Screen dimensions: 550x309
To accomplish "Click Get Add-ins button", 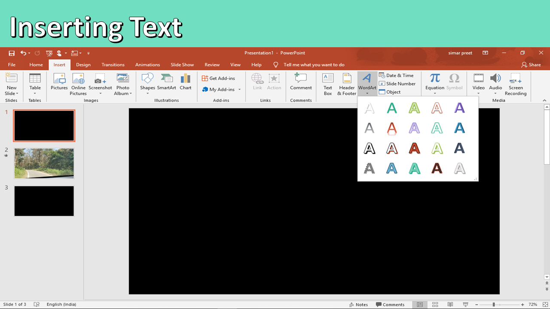I will [219, 78].
